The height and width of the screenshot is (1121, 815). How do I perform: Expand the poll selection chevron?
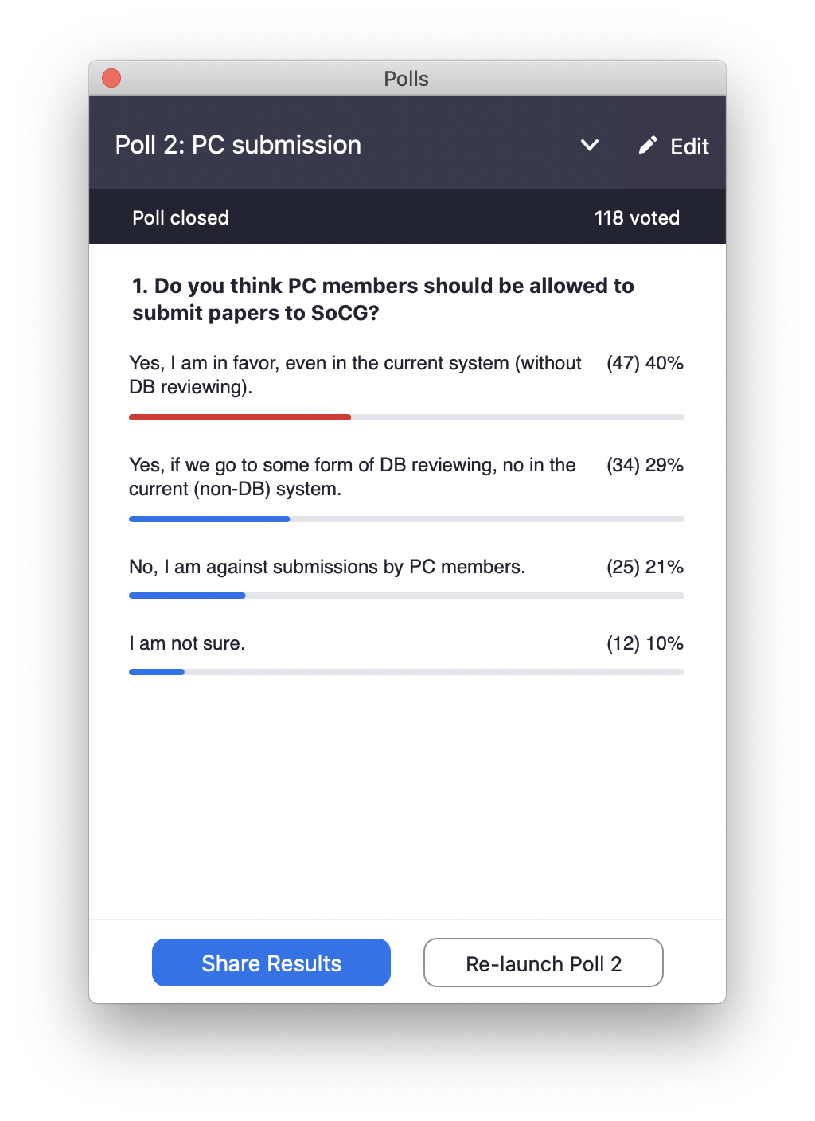(x=590, y=145)
